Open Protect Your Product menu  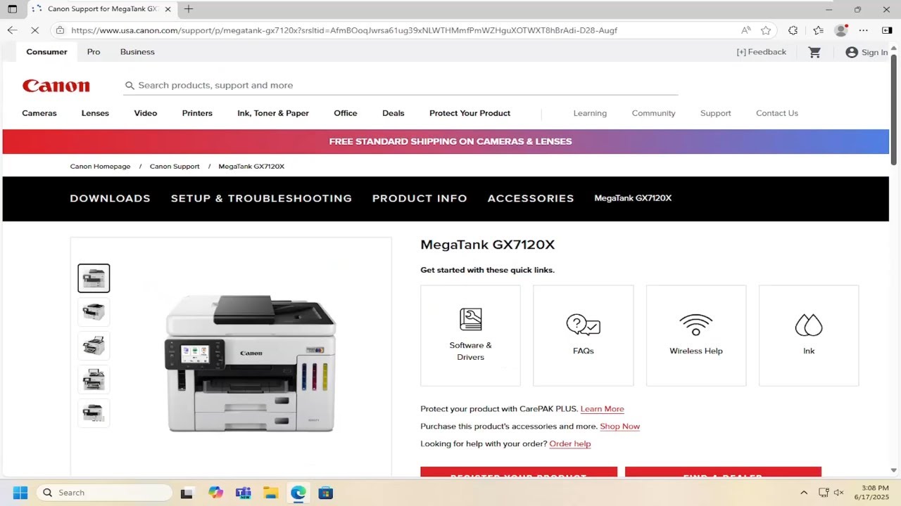pyautogui.click(x=470, y=113)
